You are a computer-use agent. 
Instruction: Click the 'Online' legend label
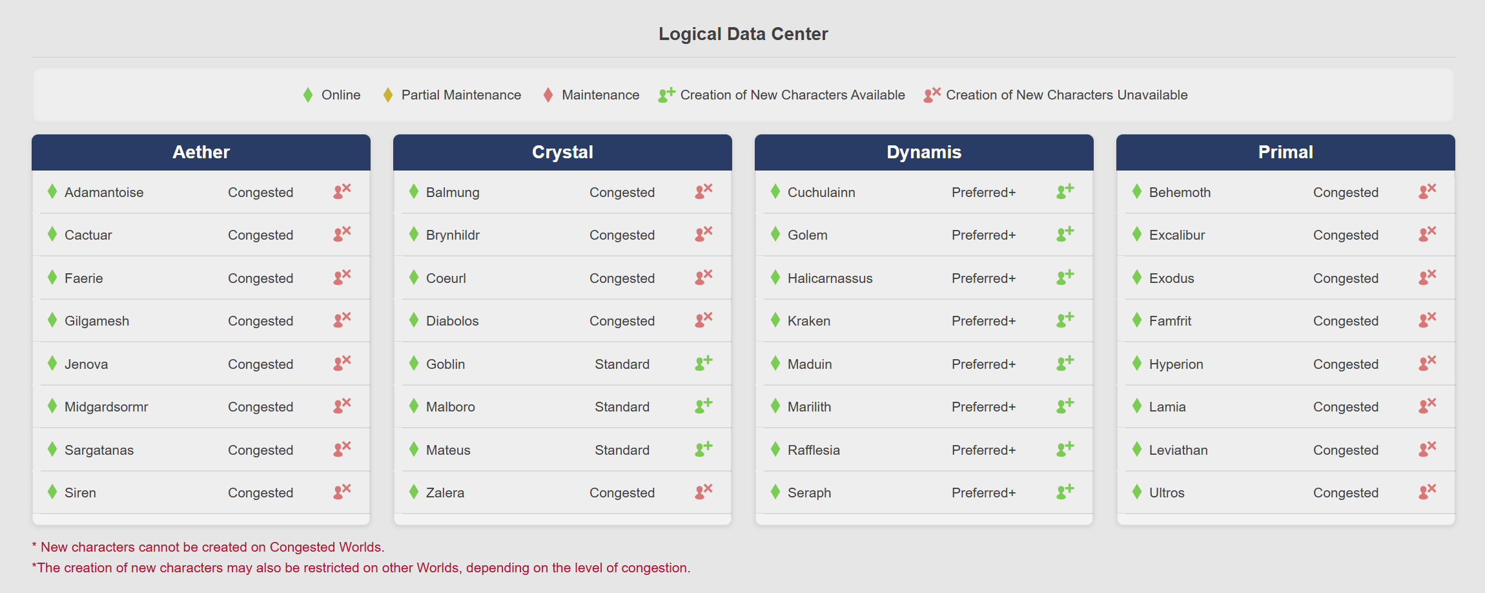pos(341,95)
